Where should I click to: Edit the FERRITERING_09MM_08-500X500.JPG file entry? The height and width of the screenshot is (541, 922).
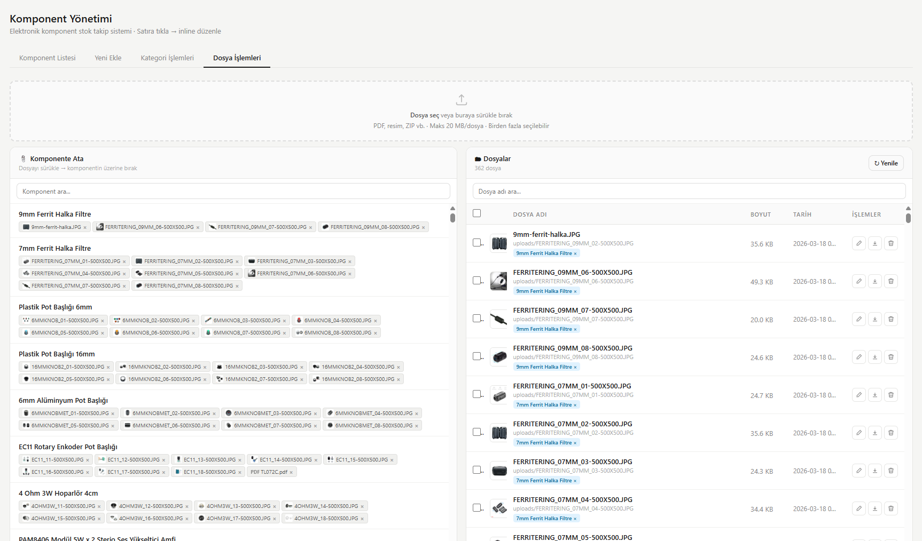point(858,357)
